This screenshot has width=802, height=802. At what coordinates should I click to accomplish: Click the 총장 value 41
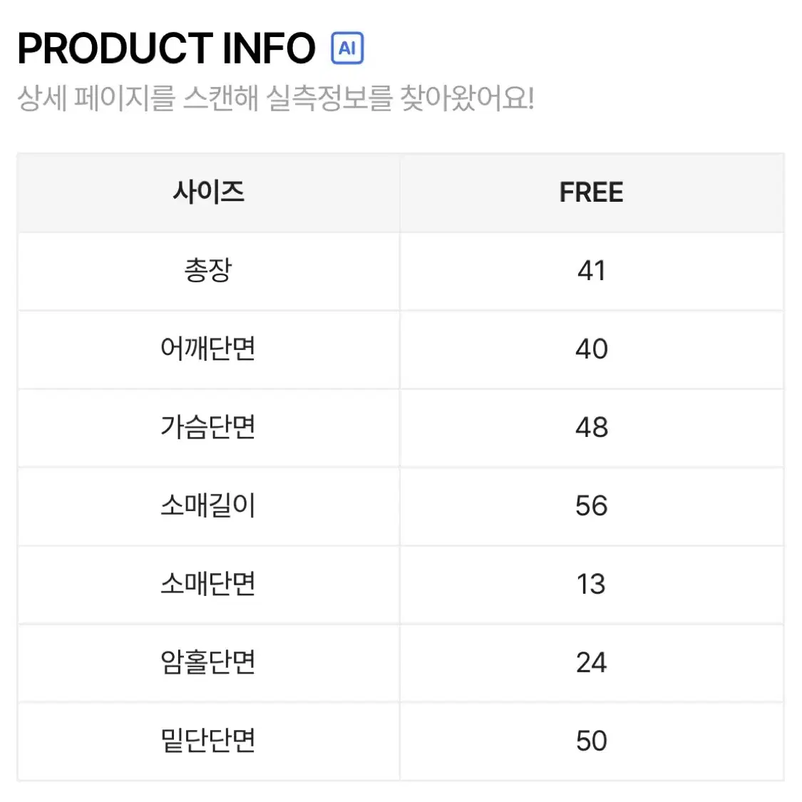click(x=592, y=271)
